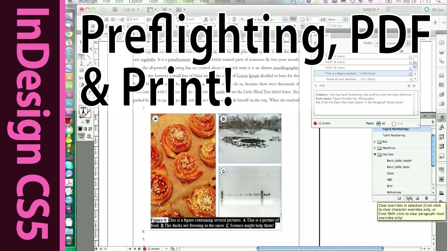Viewport: 447px width, 251px height.
Task: Open the Swatches panel icon
Action: 441,85
